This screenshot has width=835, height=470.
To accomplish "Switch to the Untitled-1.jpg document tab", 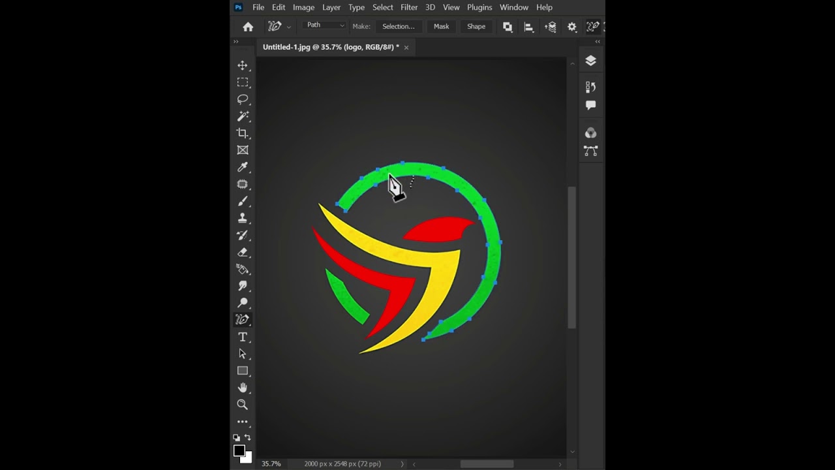I will click(331, 47).
